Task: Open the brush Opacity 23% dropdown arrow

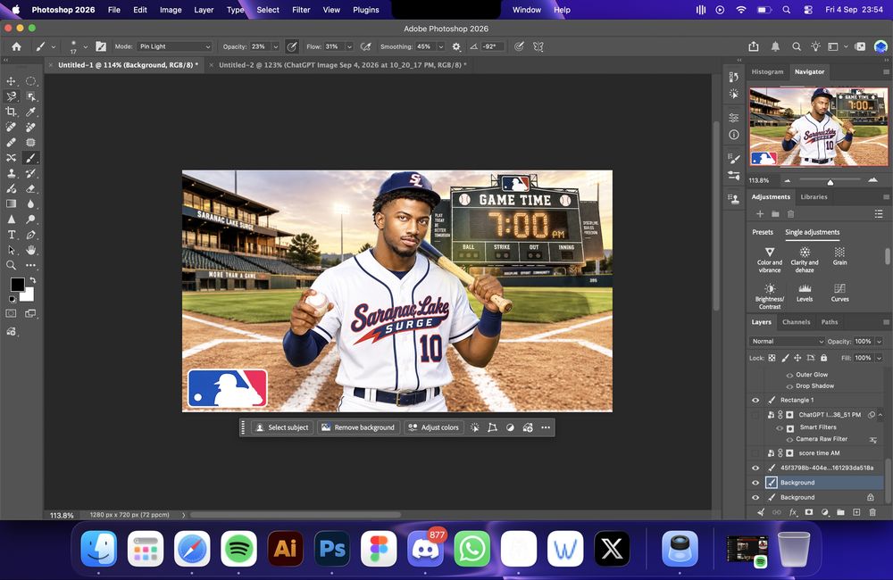Action: point(276,46)
